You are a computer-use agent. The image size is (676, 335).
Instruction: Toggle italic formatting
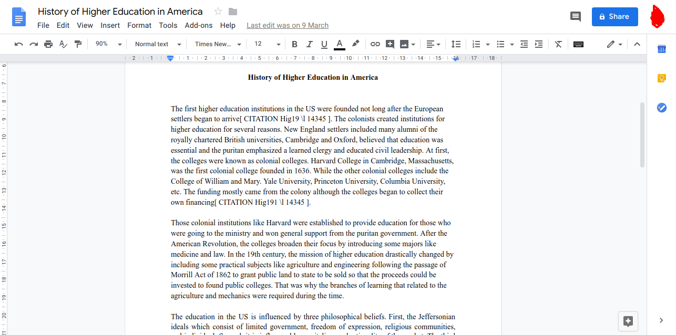(309, 44)
